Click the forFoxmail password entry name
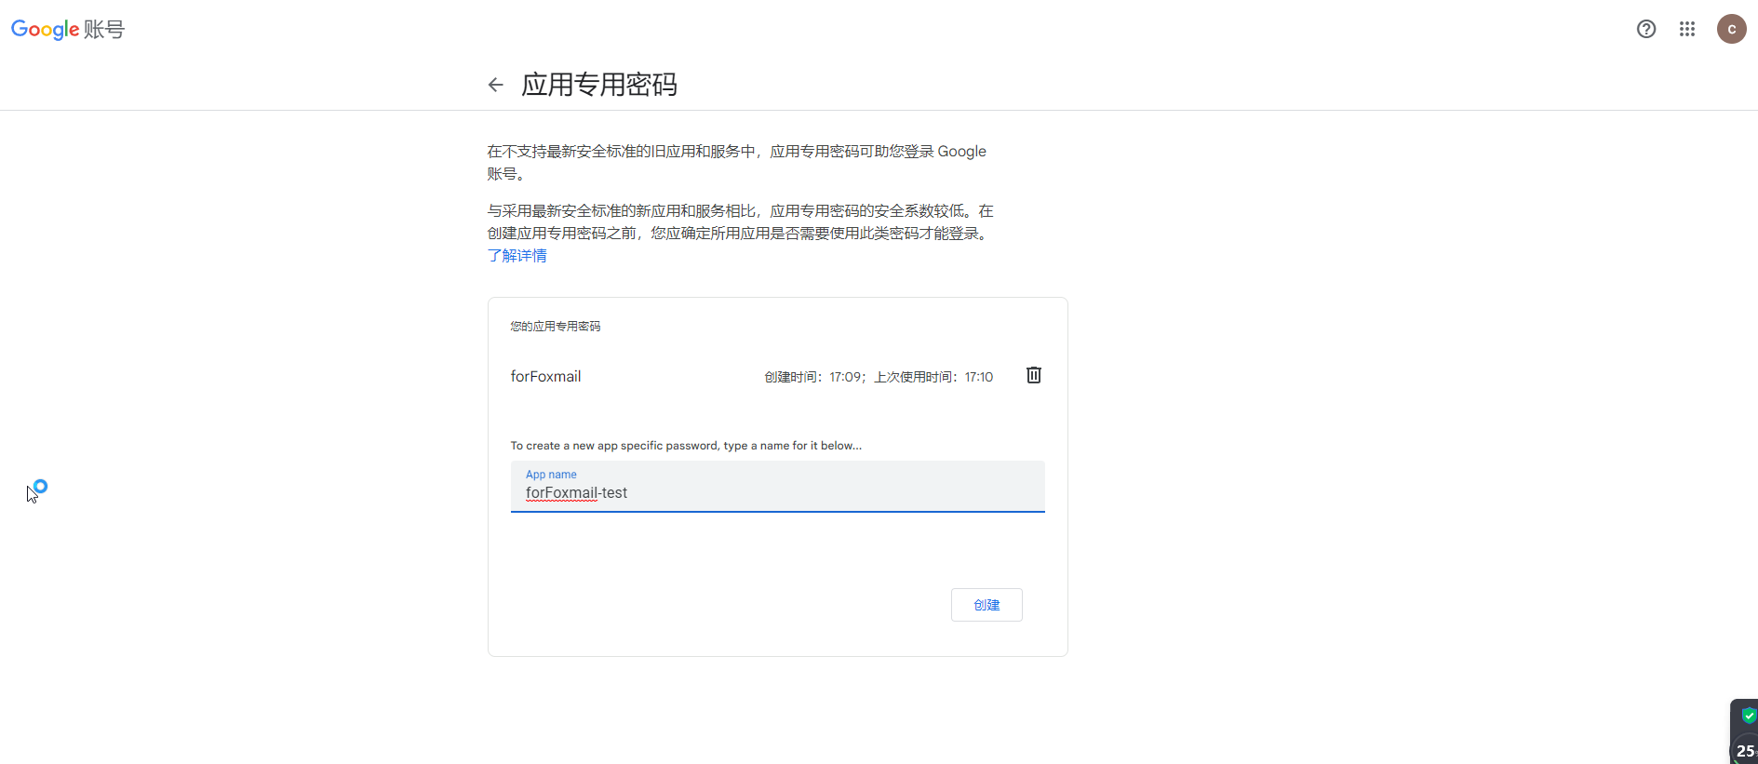The height and width of the screenshot is (764, 1758). (545, 377)
